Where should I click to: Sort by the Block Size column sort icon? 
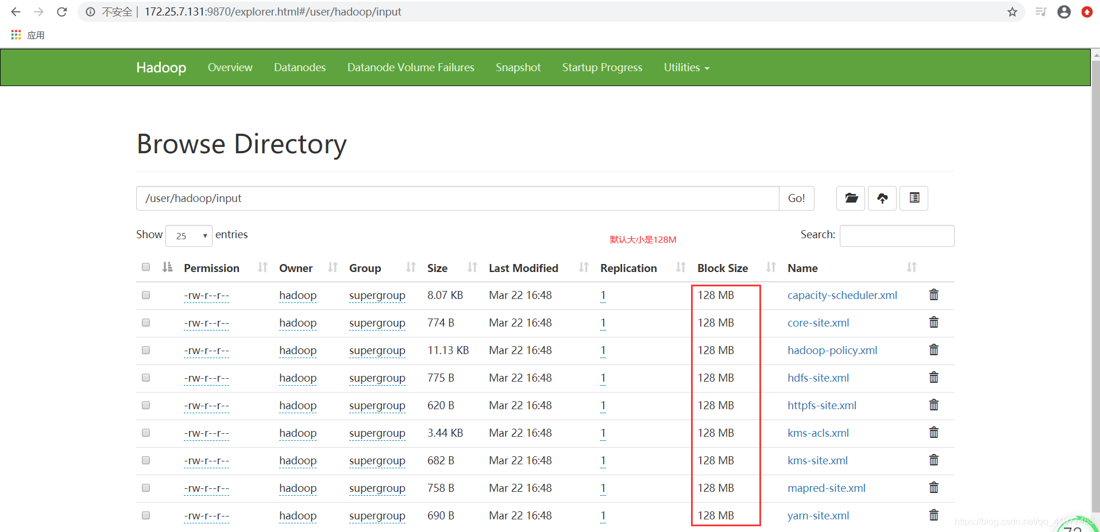771,267
